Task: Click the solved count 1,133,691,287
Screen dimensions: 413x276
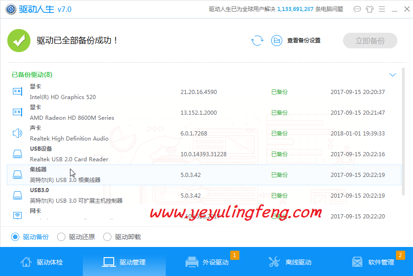Action: click(x=295, y=9)
